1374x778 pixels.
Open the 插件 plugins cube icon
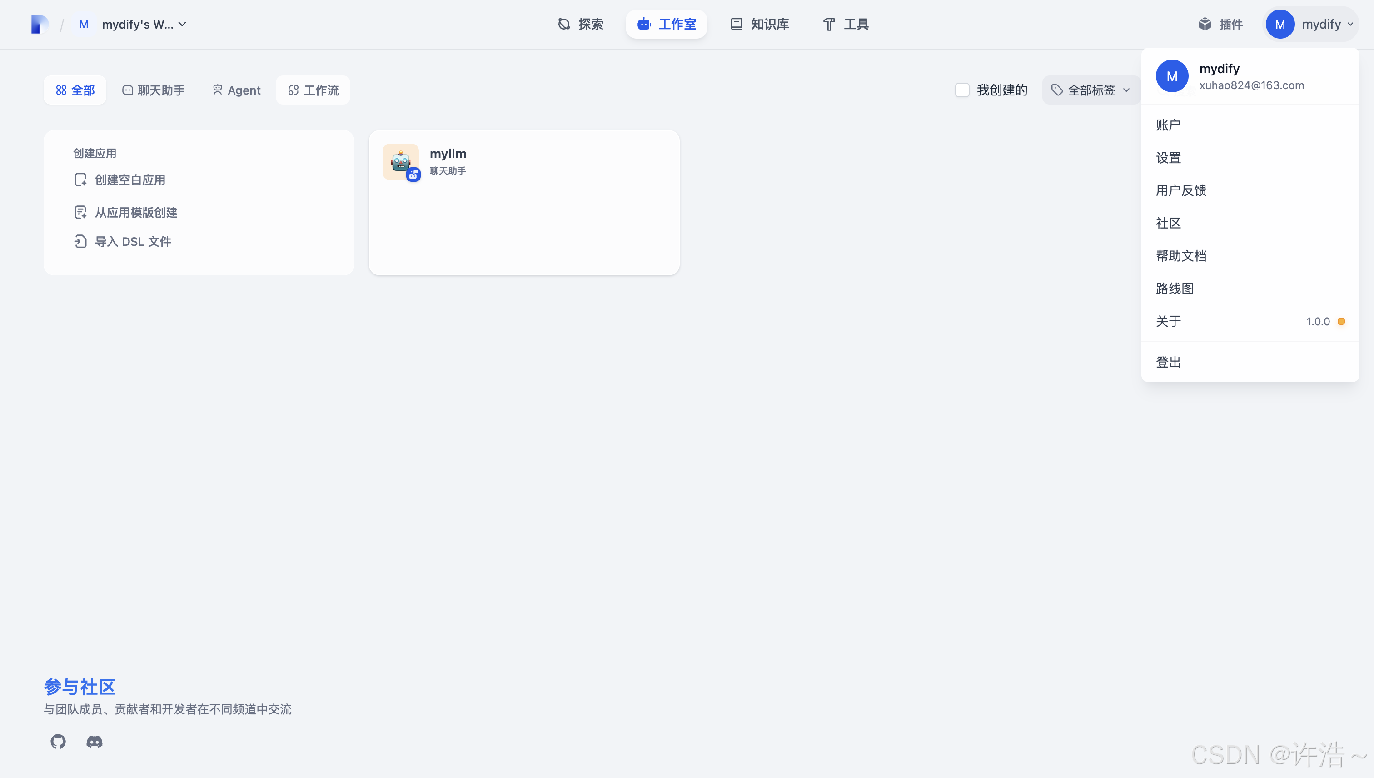click(x=1205, y=25)
